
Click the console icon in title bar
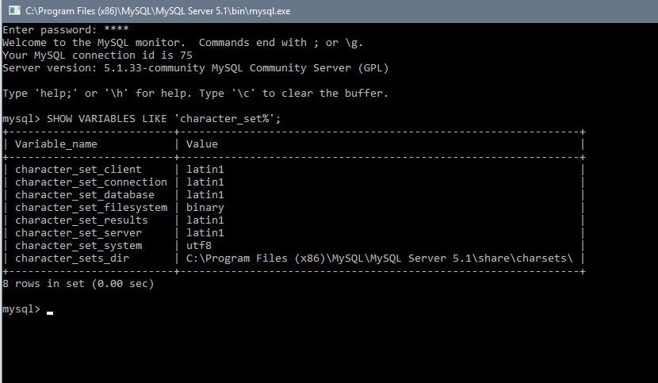(15, 10)
